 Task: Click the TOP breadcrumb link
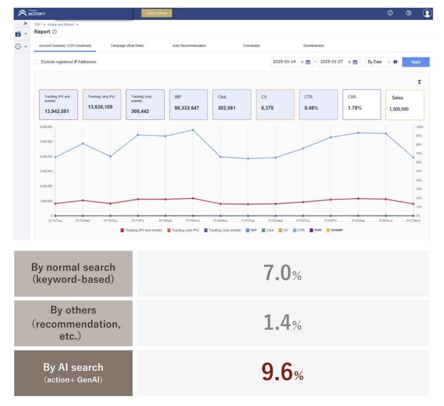point(38,25)
